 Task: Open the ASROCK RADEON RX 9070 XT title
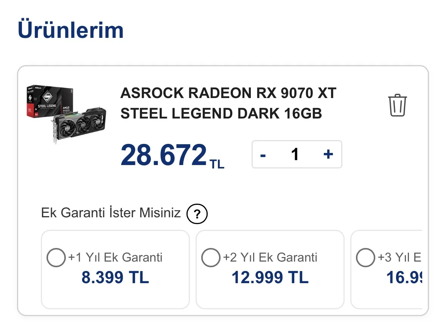click(x=228, y=93)
